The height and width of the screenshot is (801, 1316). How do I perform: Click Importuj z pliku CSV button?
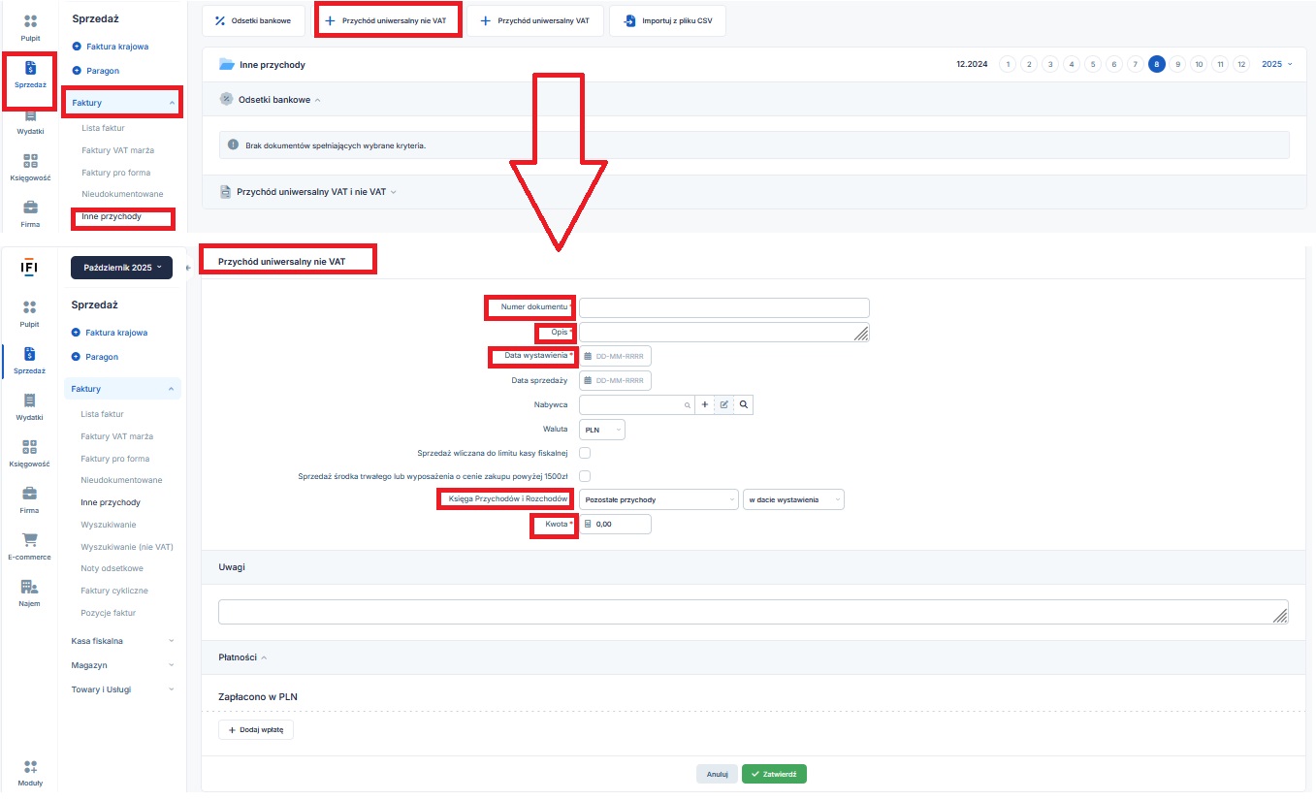click(667, 20)
